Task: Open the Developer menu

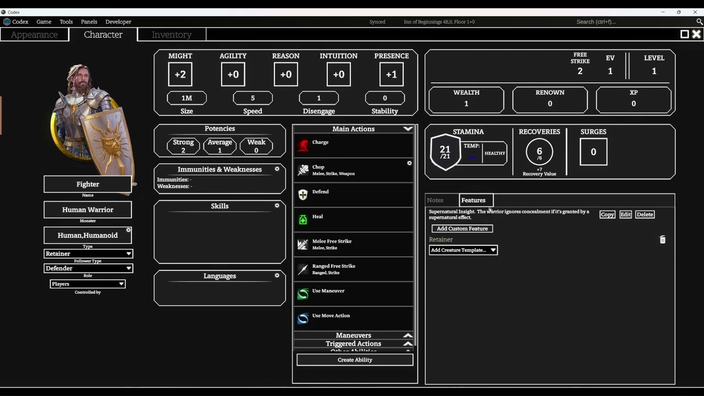Action: (x=118, y=22)
